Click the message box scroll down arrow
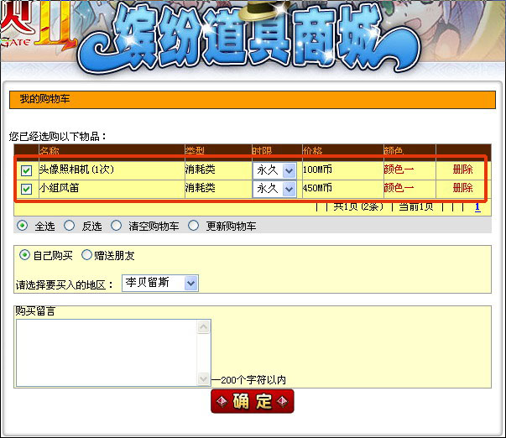506x438 pixels. pos(204,379)
